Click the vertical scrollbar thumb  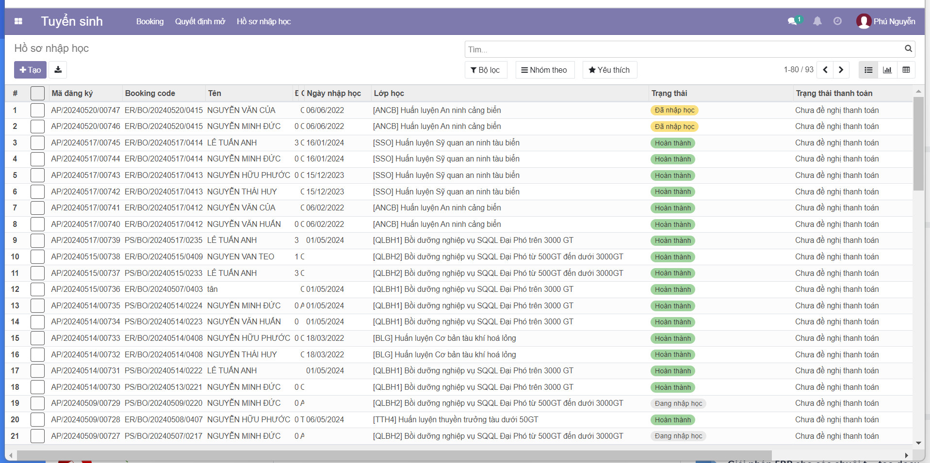pyautogui.click(x=918, y=143)
